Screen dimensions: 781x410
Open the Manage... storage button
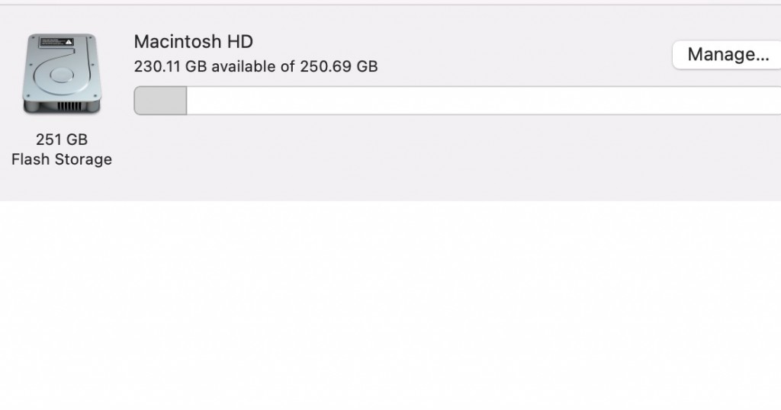(727, 55)
